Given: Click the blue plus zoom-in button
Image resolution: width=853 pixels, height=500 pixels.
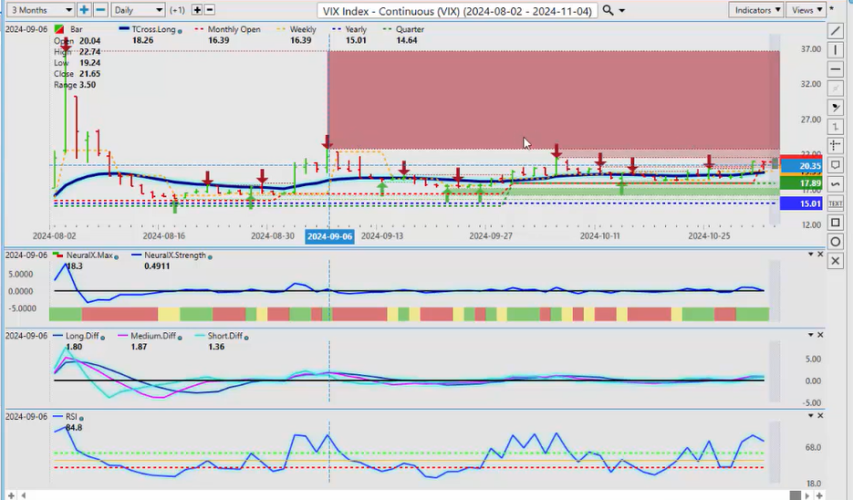Looking at the screenshot, I should click(x=84, y=10).
